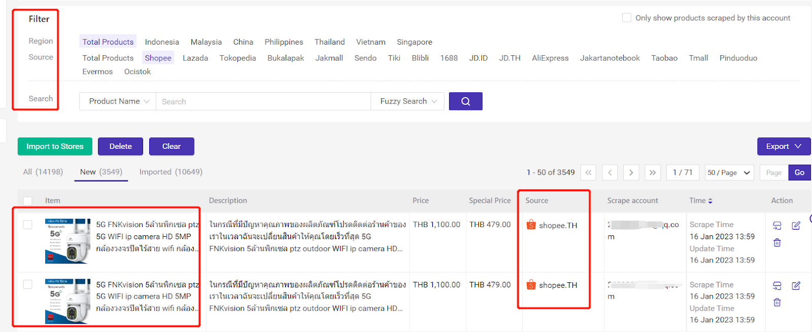
Task: Click Shopee bag icon in first row
Action: (x=531, y=225)
